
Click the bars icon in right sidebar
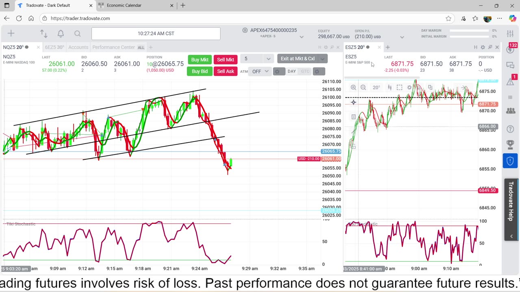[x=510, y=97]
